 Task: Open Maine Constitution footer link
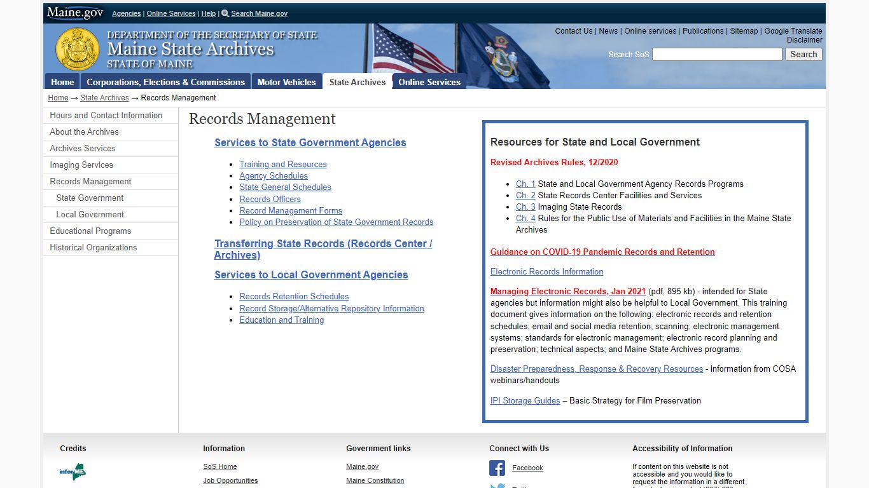point(375,480)
